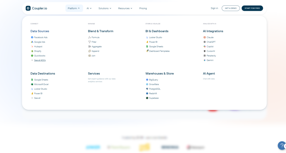Image resolution: width=286 pixels, height=153 pixels.
Task: Click the Redshift icon
Action: pyautogui.click(x=147, y=93)
